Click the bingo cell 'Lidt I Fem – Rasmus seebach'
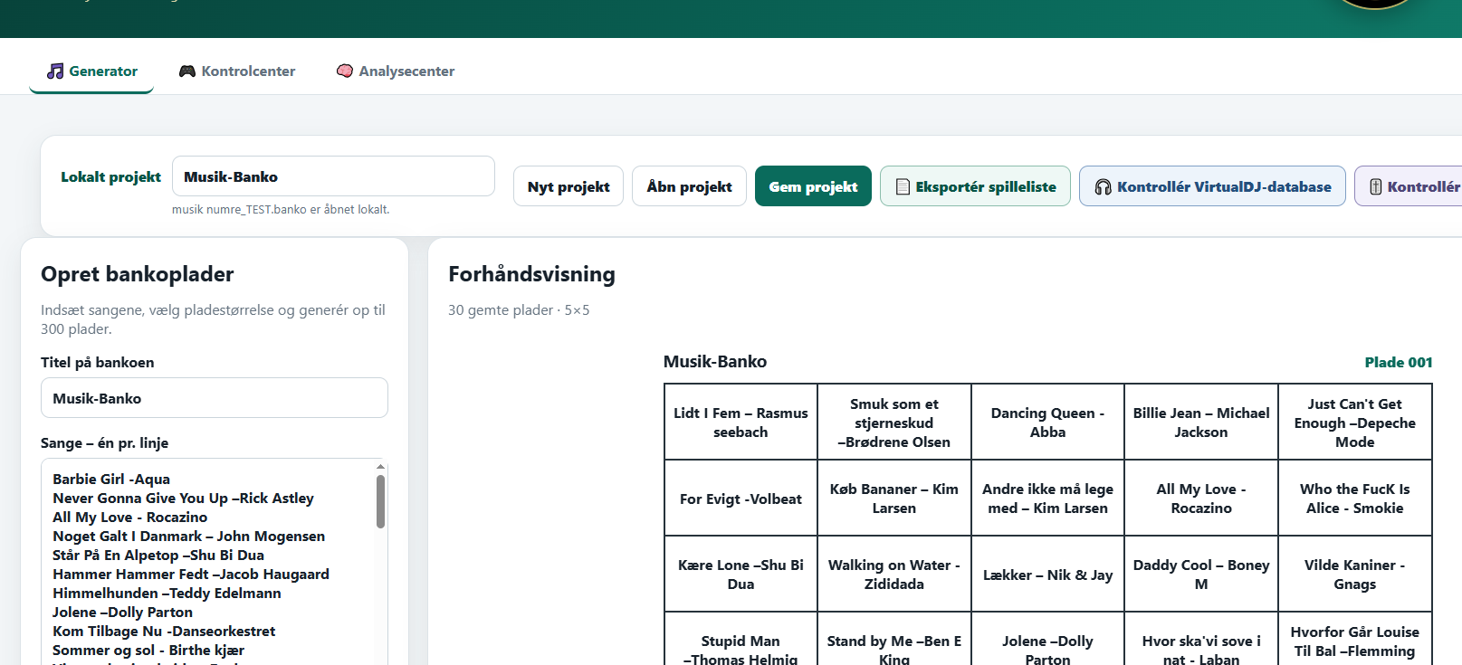The image size is (1462, 665). point(741,423)
